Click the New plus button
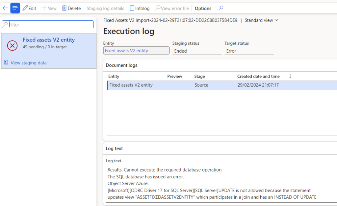The width and height of the screenshot is (337, 206). coord(49,8)
